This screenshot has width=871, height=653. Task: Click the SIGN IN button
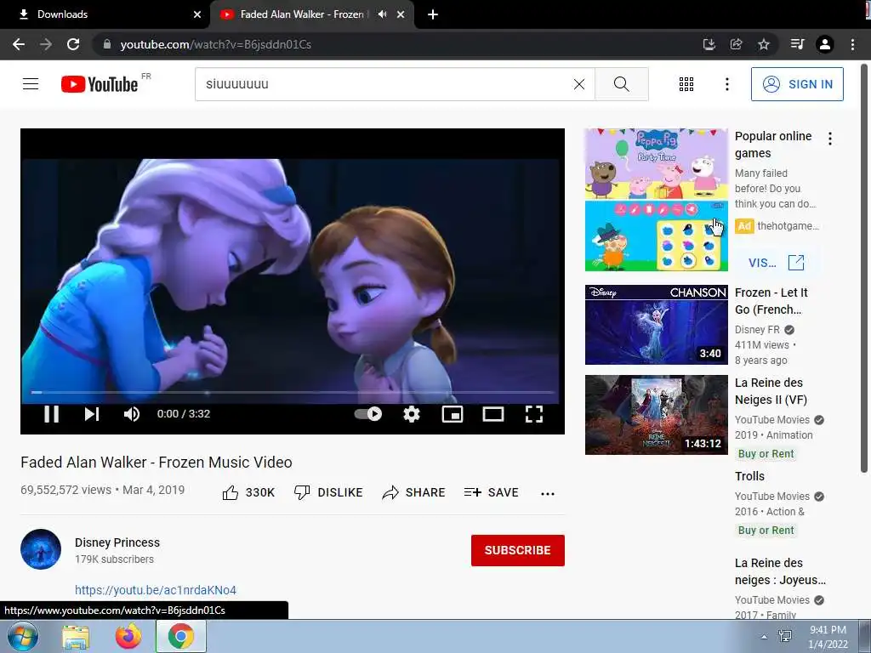[797, 84]
